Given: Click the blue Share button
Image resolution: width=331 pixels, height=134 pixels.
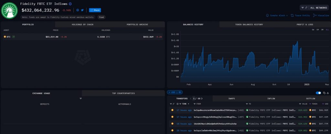Looking at the screenshot, I should click(x=95, y=10).
